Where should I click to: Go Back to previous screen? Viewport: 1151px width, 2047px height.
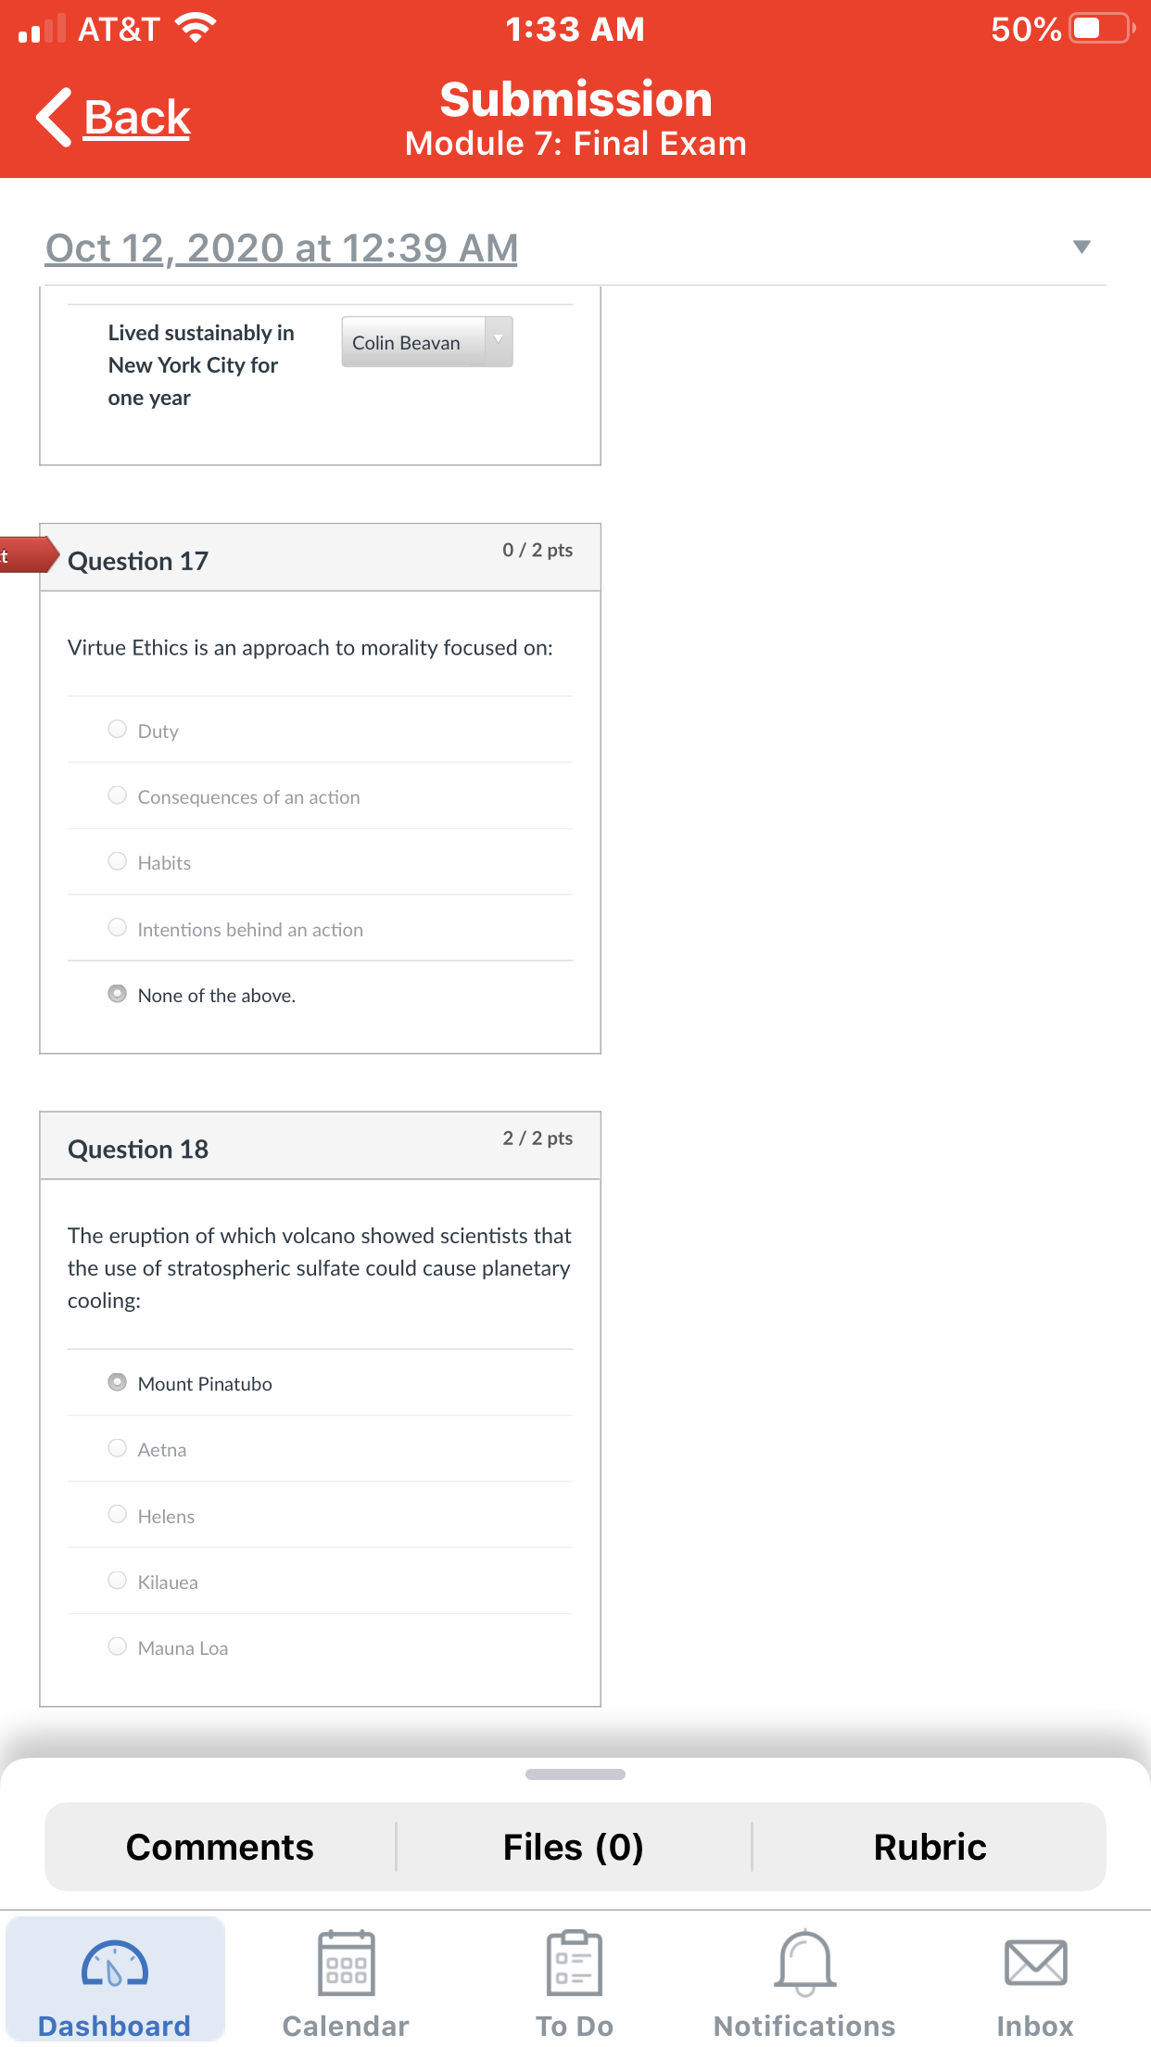tap(137, 118)
